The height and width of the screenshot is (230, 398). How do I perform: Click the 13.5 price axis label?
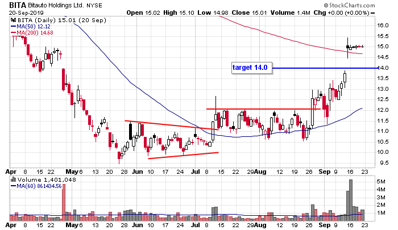point(383,78)
